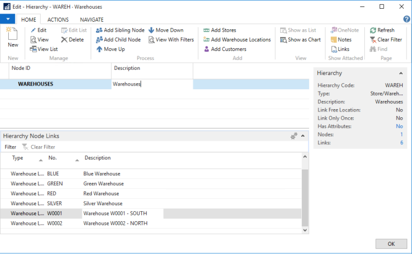
Task: Edit the Warehouses description field
Action: [152, 84]
